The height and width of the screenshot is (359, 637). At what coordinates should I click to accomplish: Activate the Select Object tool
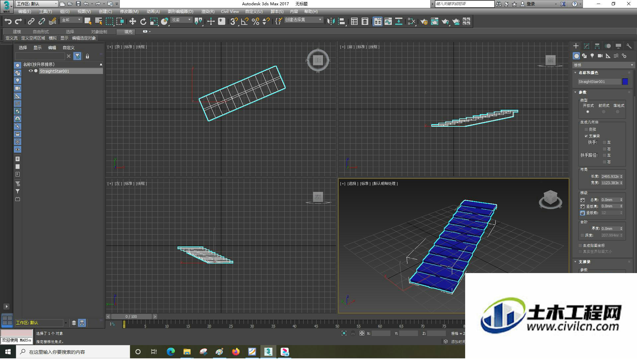(88, 22)
